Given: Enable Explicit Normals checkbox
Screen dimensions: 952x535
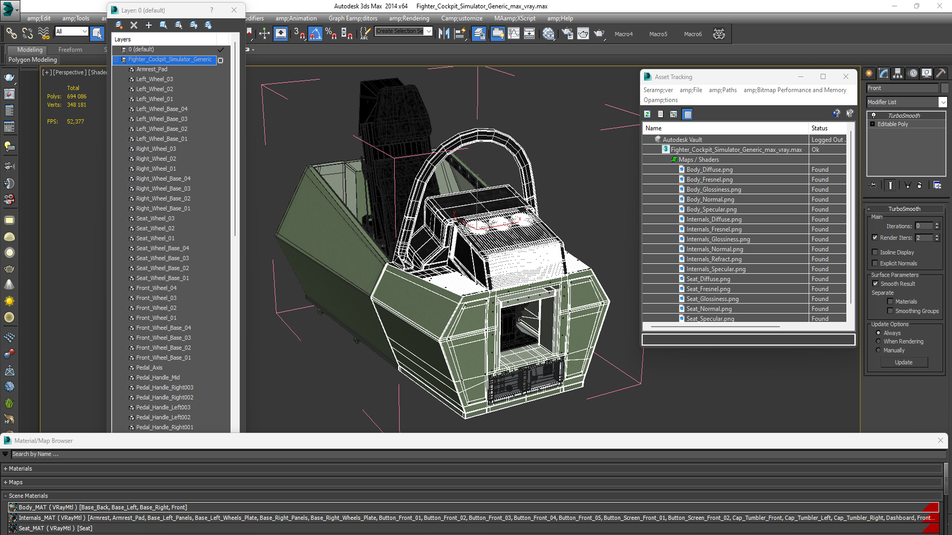Looking at the screenshot, I should [875, 263].
